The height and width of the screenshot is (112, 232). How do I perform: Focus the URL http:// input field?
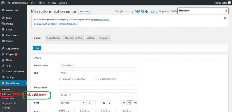coord(98,73)
